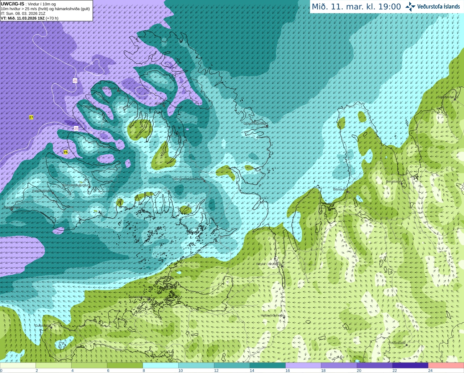The width and height of the screenshot is (464, 373).
Task: Click the Veðurstofa Íslands logo
Action: click(x=432, y=7)
